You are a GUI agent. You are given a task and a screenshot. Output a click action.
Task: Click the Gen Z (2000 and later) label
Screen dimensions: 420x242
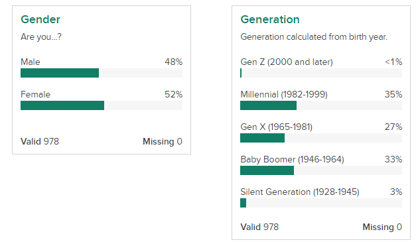pyautogui.click(x=287, y=62)
